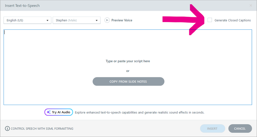
Task: Enable the Generate Closed Captions checkbox
Action: pos(210,20)
